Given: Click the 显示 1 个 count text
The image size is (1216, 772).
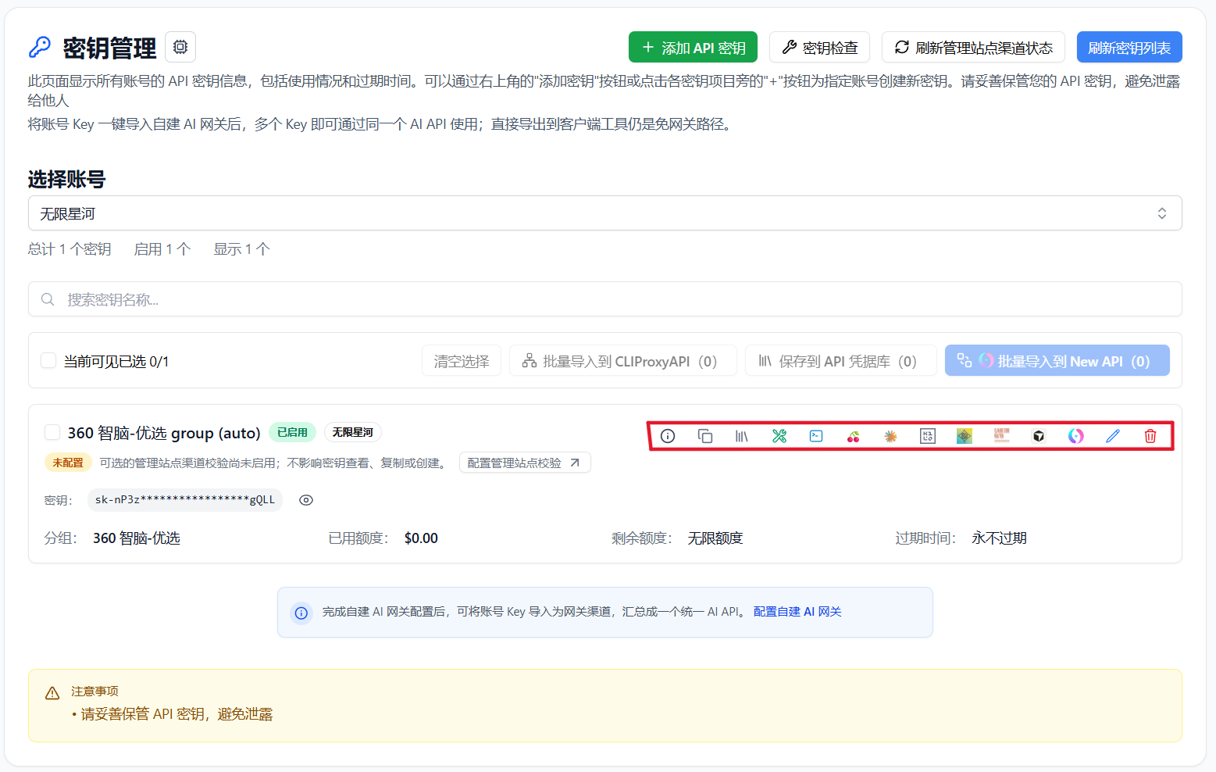Looking at the screenshot, I should click(242, 249).
